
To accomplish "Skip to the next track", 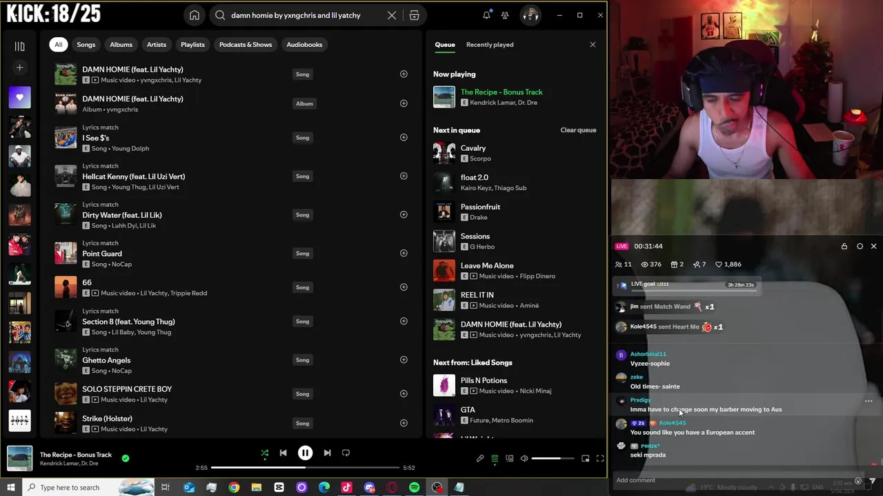I will (x=327, y=453).
